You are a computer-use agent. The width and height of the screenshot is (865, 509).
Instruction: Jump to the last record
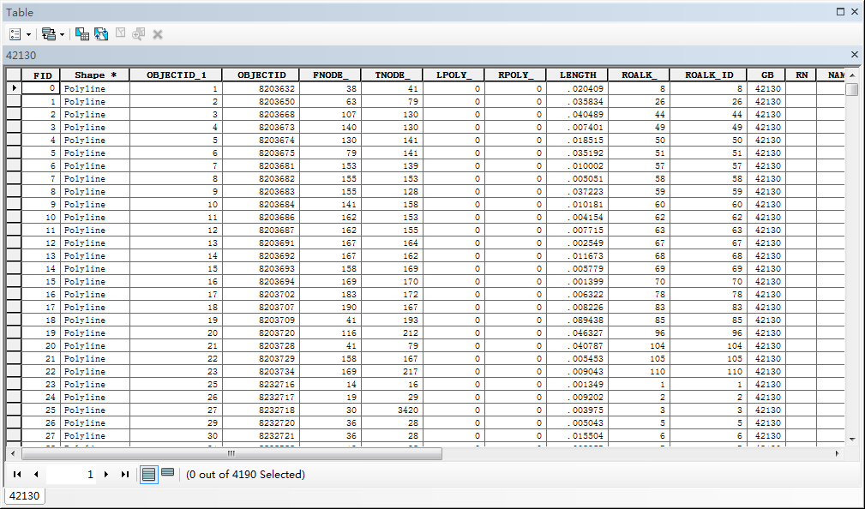pos(125,474)
